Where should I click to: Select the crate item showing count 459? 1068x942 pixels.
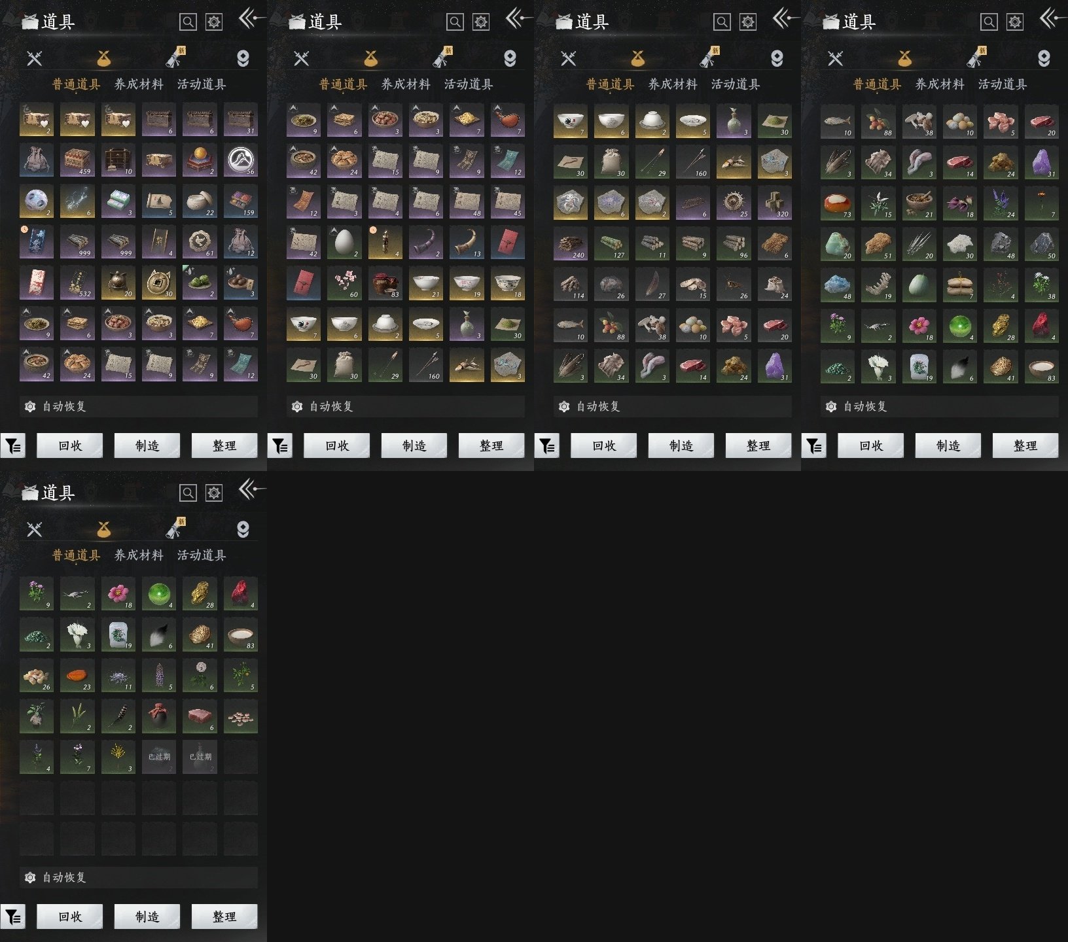[x=77, y=160]
